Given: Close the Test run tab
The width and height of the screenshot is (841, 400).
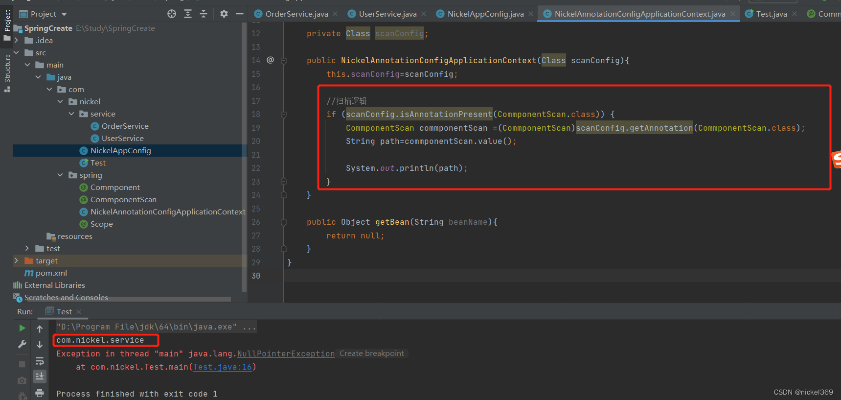Looking at the screenshot, I should pos(79,312).
